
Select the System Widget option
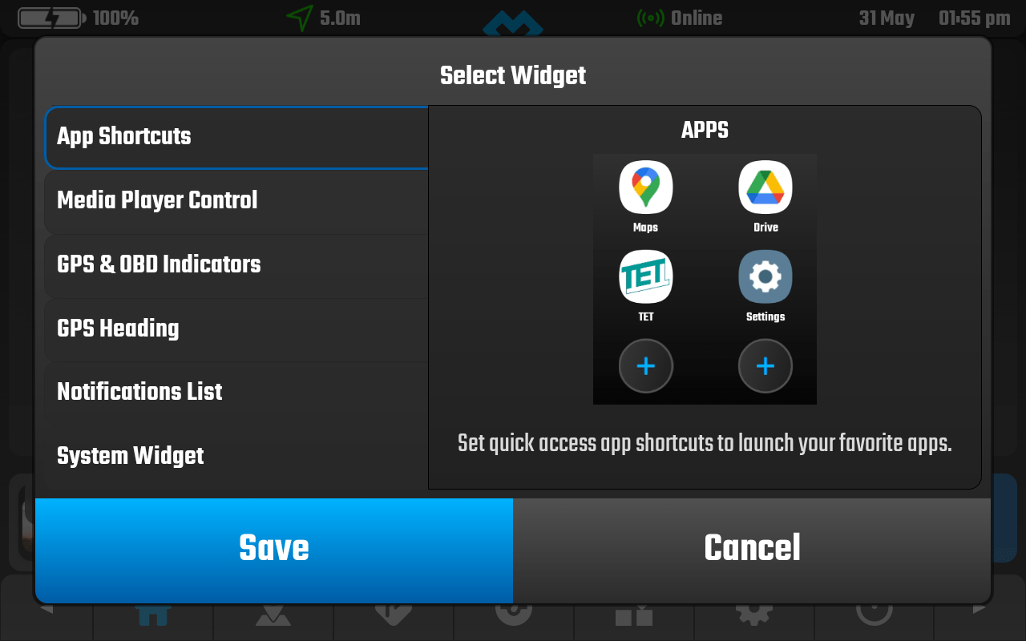[236, 456]
